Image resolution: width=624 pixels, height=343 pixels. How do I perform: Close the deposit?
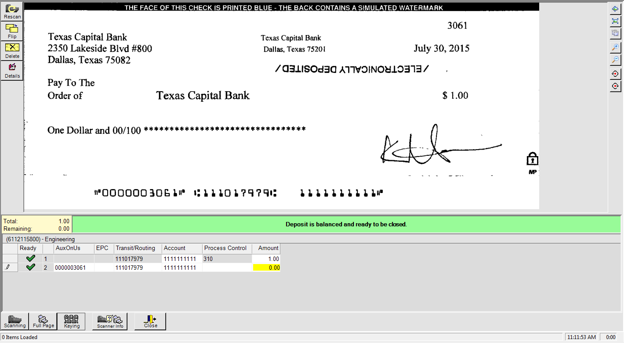coord(150,322)
